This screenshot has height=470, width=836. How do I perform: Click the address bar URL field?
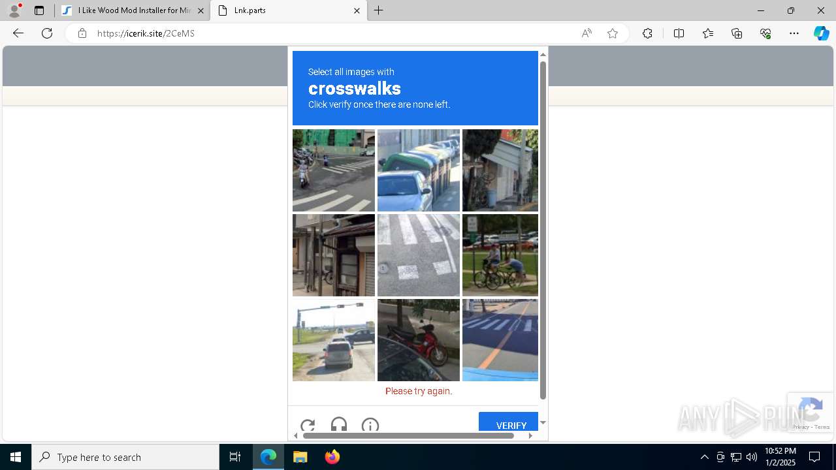(x=333, y=33)
